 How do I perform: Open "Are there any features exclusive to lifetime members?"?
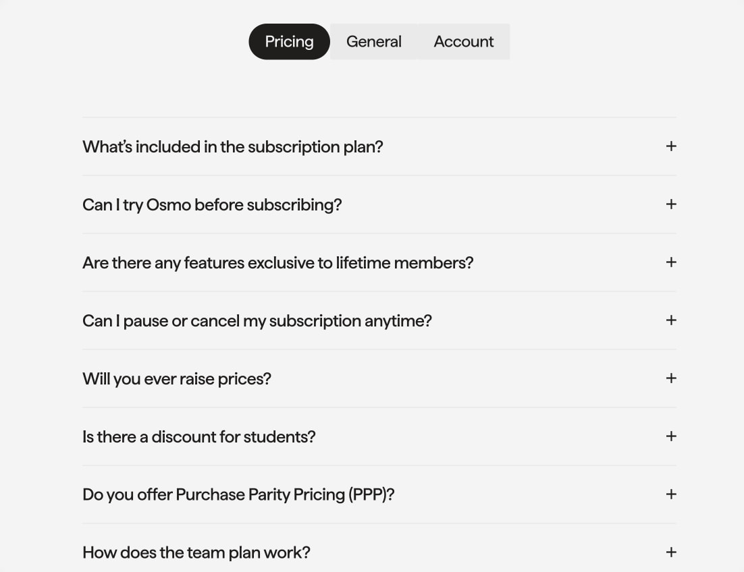click(379, 262)
